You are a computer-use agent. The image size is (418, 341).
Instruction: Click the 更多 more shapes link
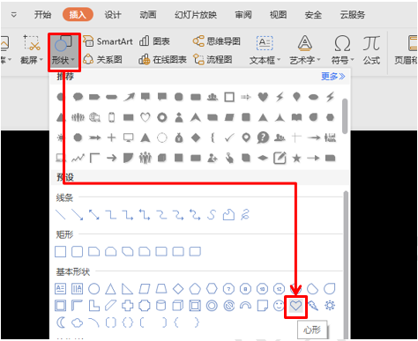click(x=332, y=77)
